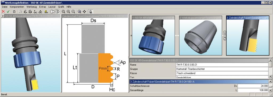The image size is (273, 97).
Task: Click the Klasse label
Action: 134,73
